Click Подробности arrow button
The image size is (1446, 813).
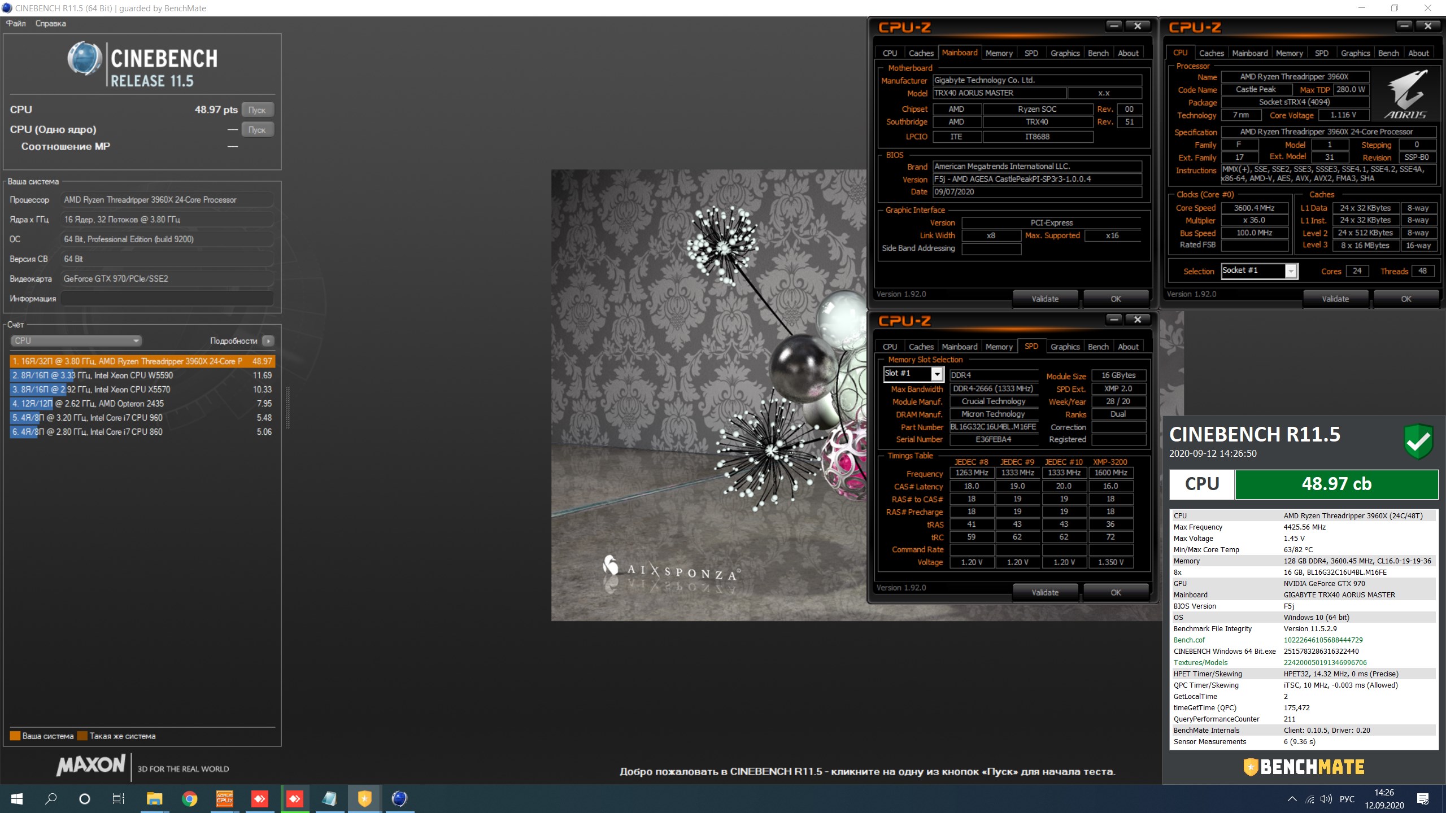click(269, 340)
